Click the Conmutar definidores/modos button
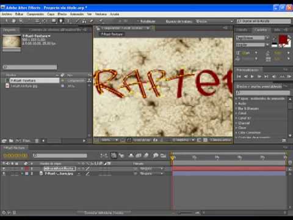Viewport: 293px width, 220px height. point(104,213)
